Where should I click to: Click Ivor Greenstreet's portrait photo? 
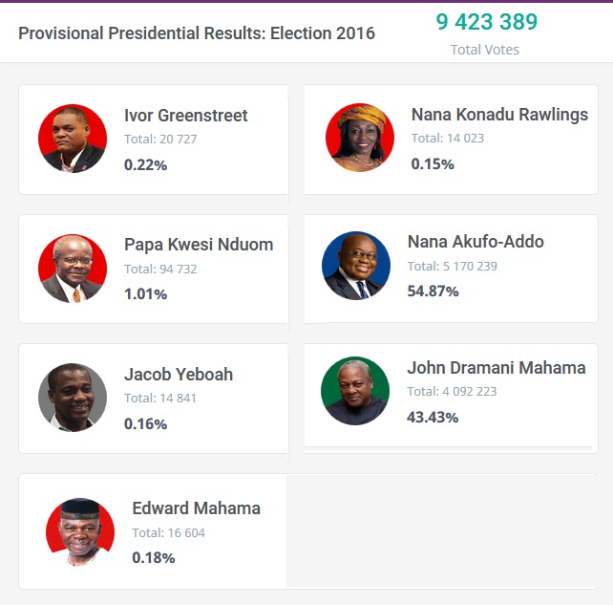click(x=73, y=139)
